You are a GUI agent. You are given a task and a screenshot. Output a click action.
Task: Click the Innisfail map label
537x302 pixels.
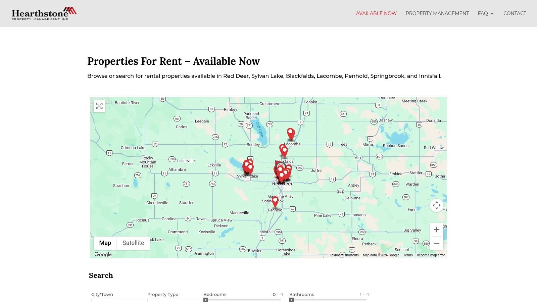tap(265, 232)
